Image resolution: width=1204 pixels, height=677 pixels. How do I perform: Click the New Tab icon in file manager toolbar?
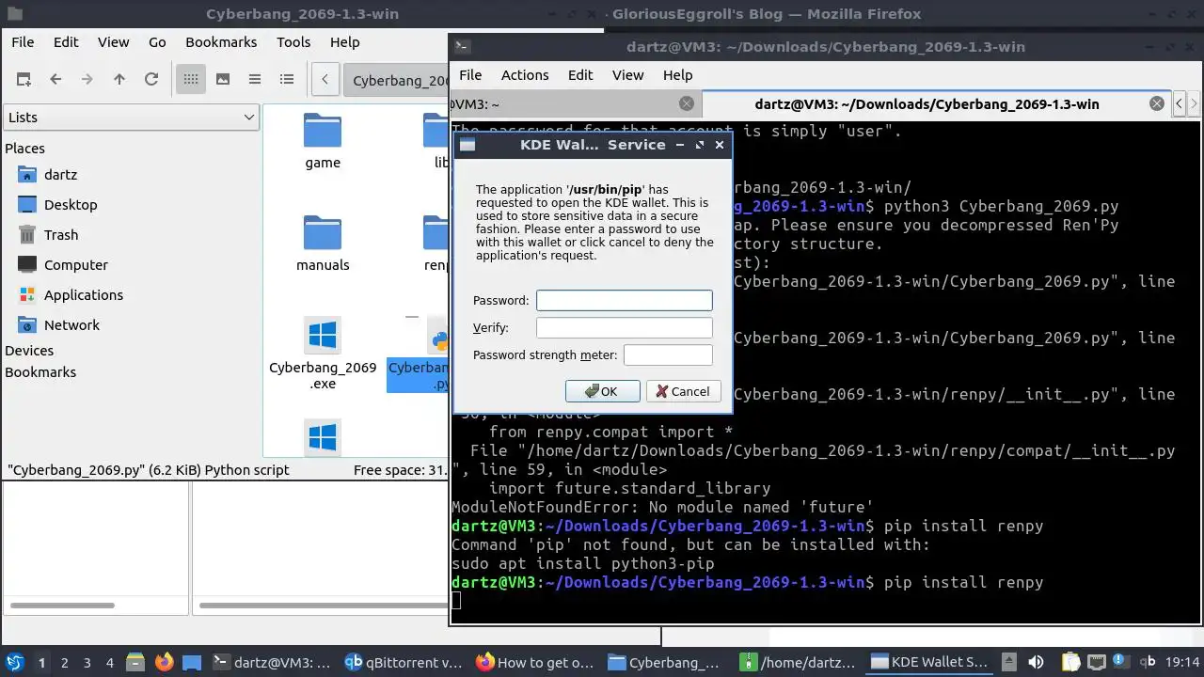coord(24,79)
